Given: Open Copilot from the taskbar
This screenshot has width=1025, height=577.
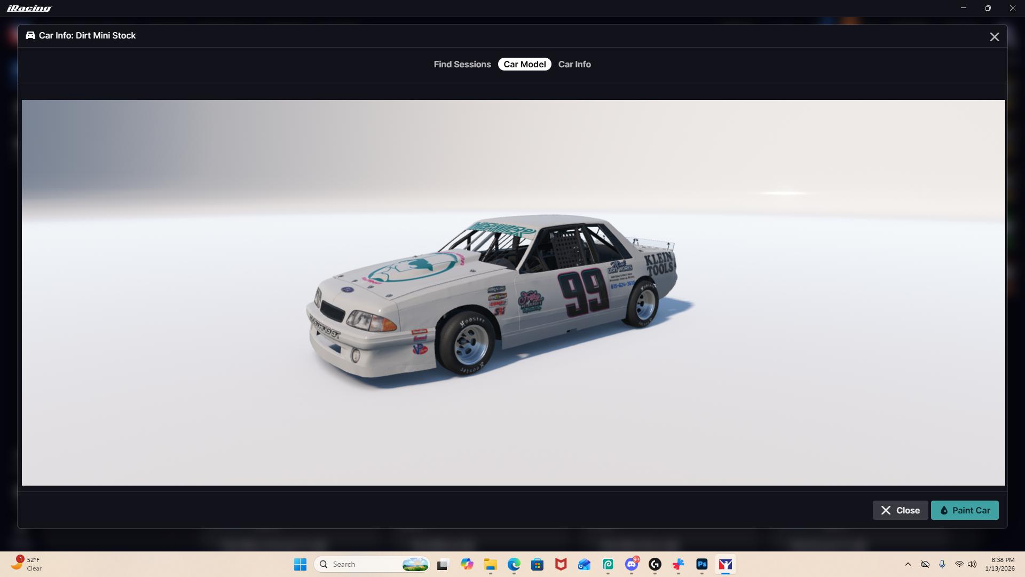Looking at the screenshot, I should click(x=467, y=564).
